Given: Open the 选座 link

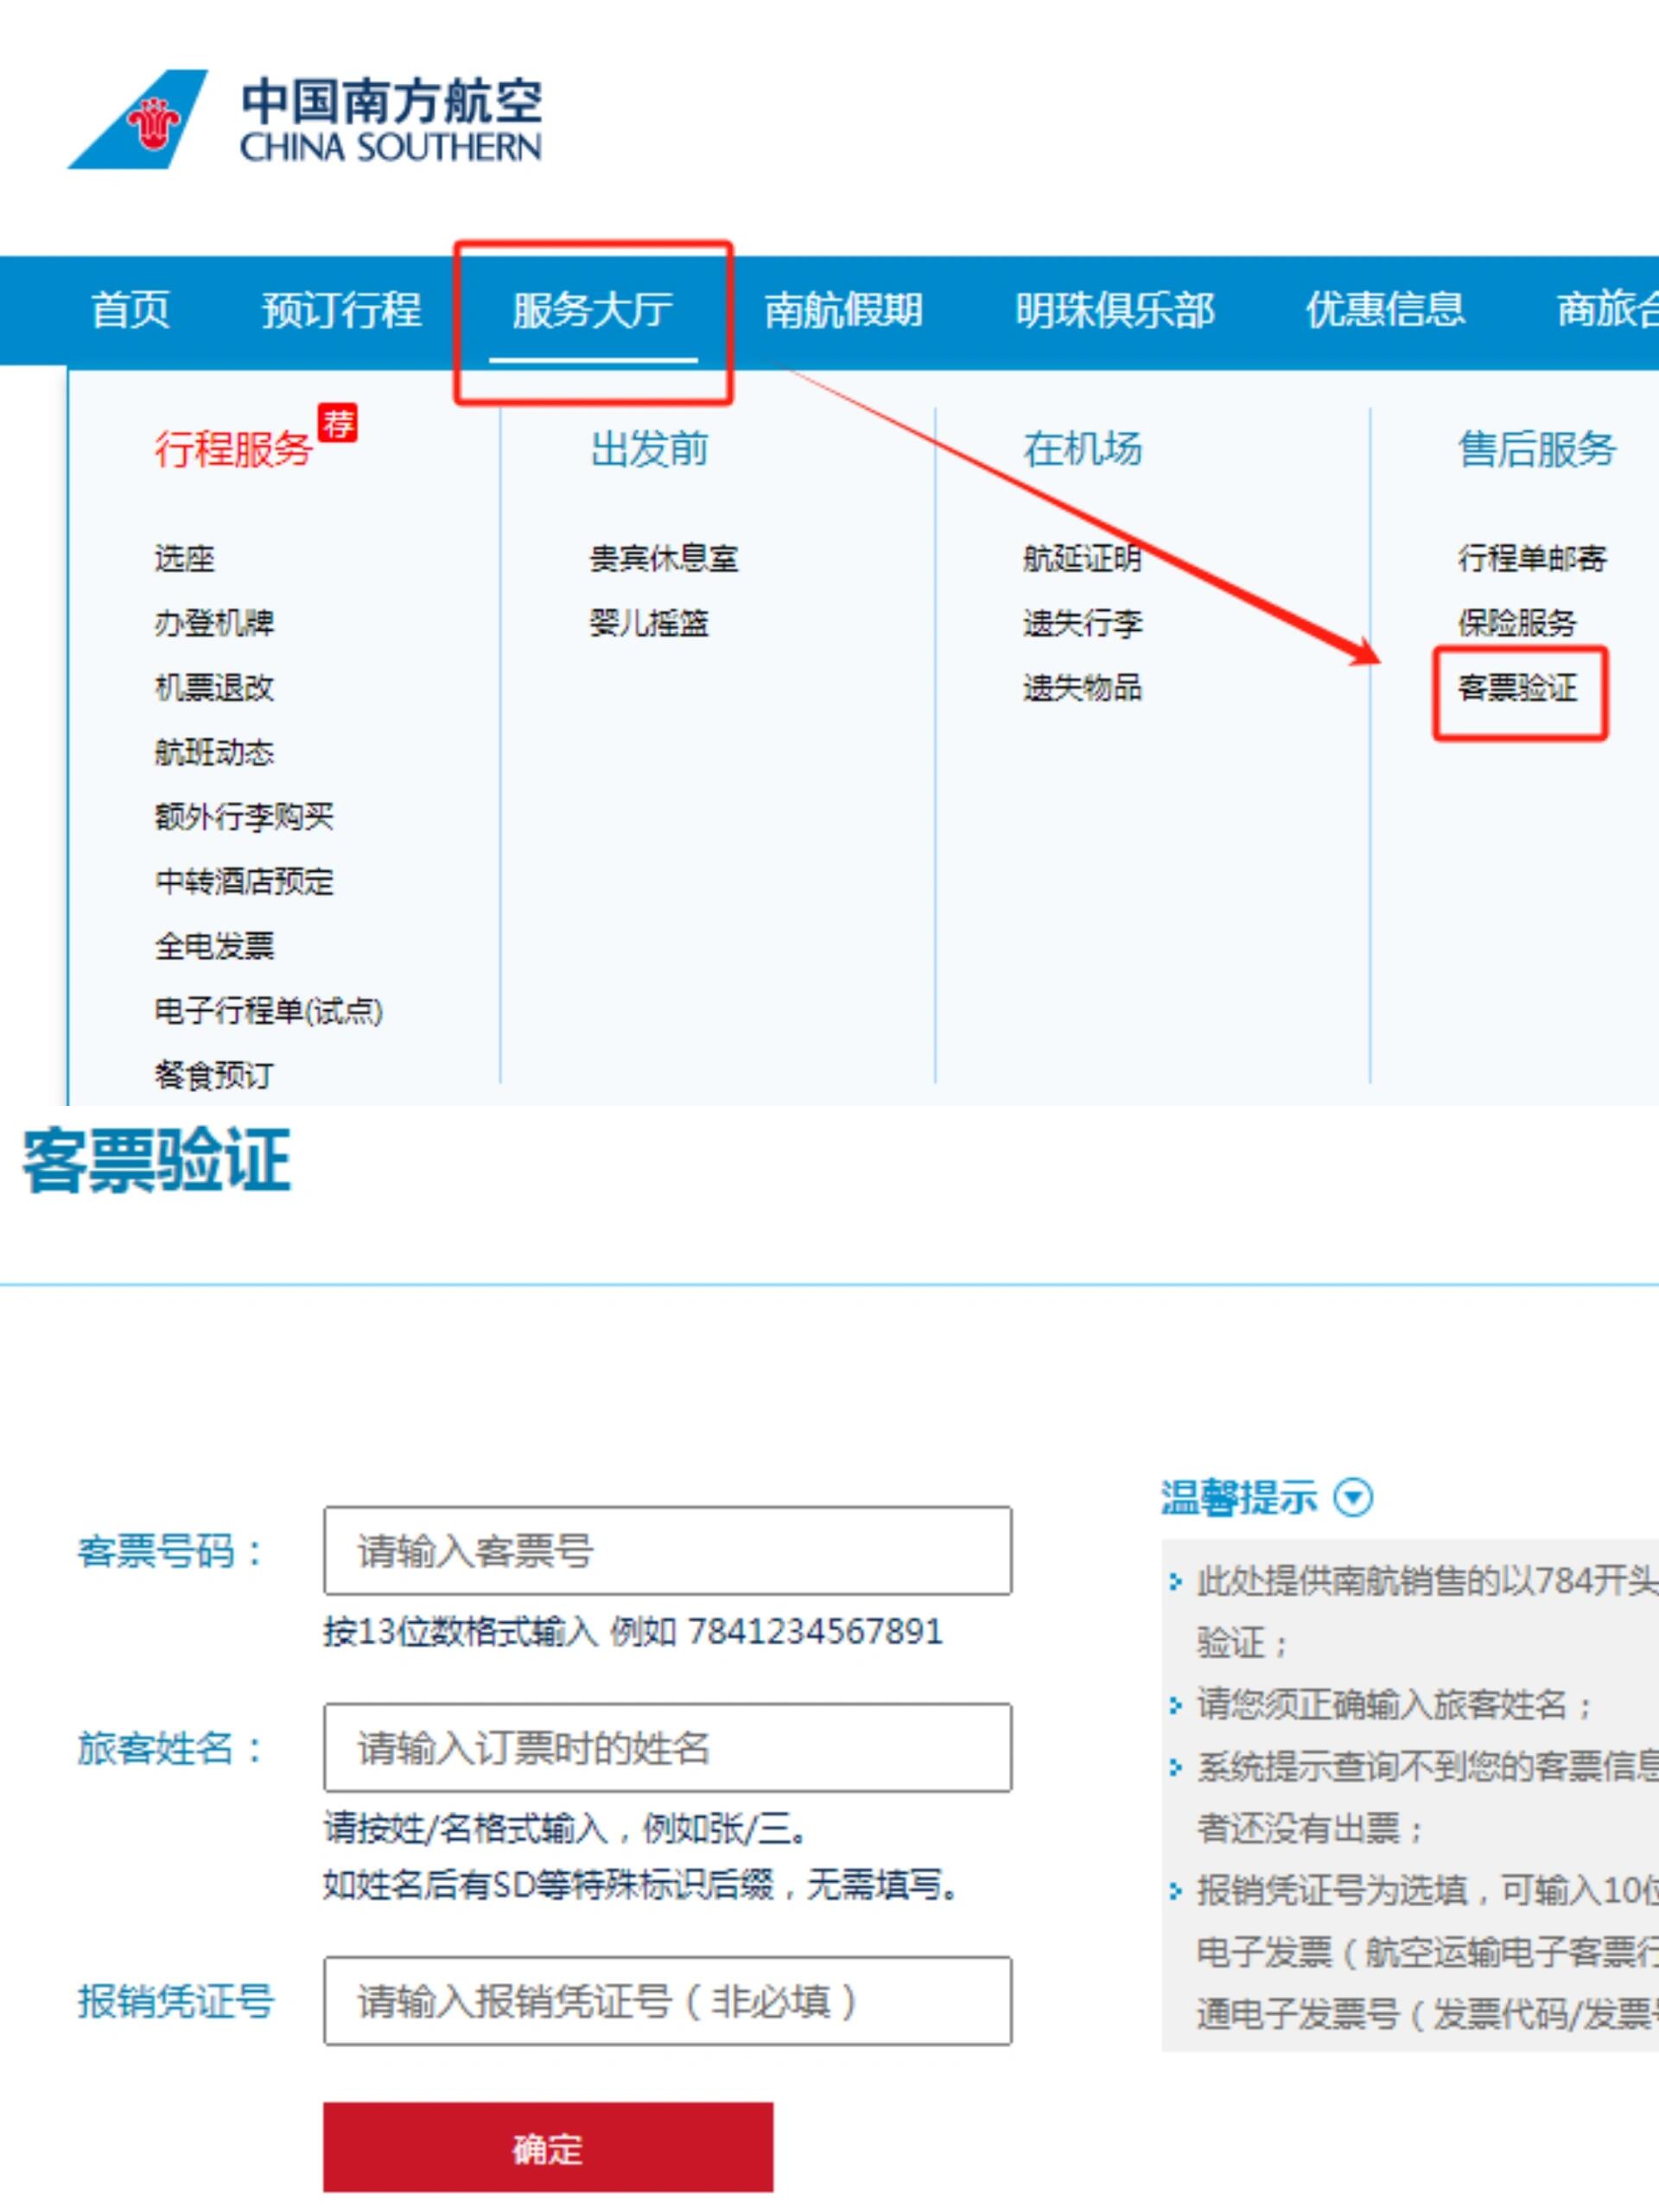Looking at the screenshot, I should pos(184,558).
